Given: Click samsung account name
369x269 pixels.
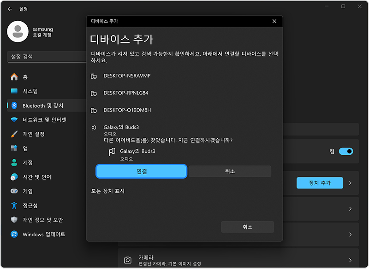Looking at the screenshot, I should 42,29.
